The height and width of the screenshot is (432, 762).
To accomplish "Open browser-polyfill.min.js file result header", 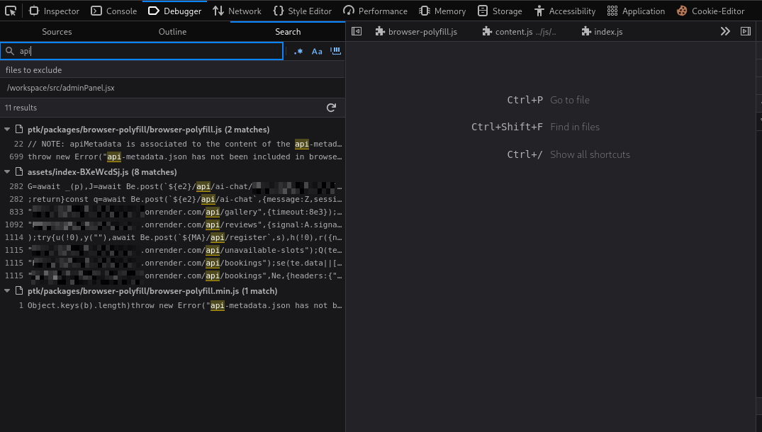I will (152, 291).
